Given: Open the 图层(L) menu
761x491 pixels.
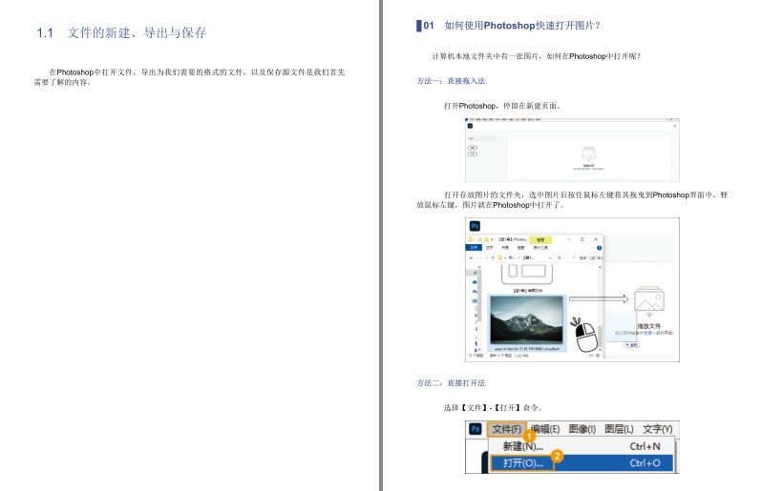Looking at the screenshot, I should click(619, 429).
